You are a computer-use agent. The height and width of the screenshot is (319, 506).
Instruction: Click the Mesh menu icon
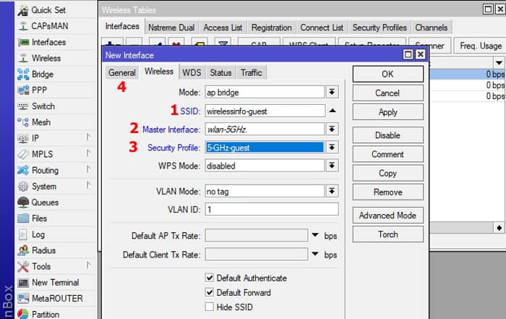[23, 122]
